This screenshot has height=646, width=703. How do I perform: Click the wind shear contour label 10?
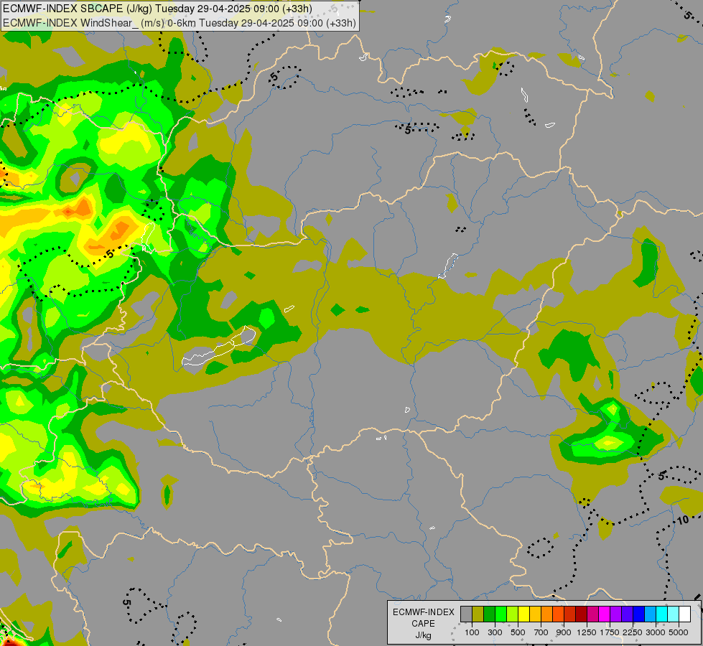[x=682, y=520]
